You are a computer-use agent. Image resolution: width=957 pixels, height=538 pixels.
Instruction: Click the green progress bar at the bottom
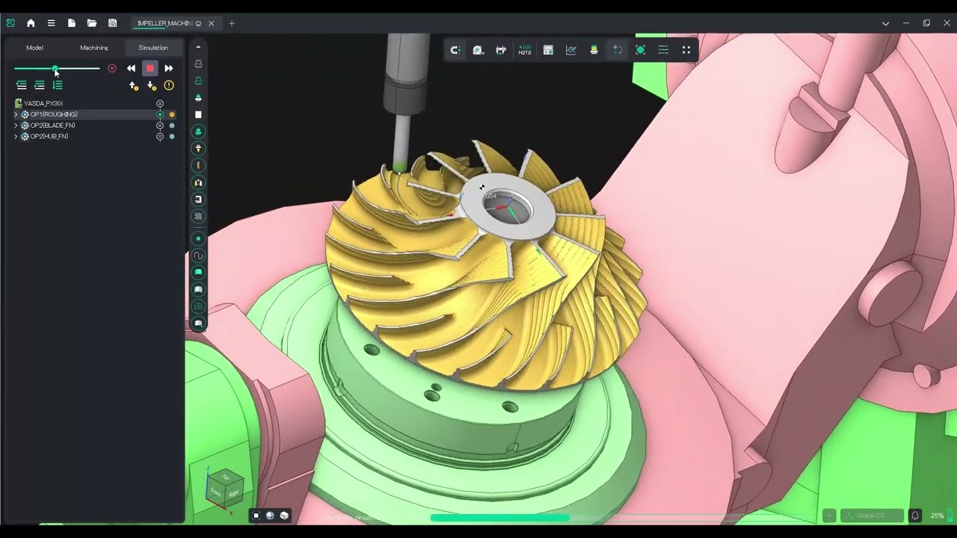tap(499, 517)
